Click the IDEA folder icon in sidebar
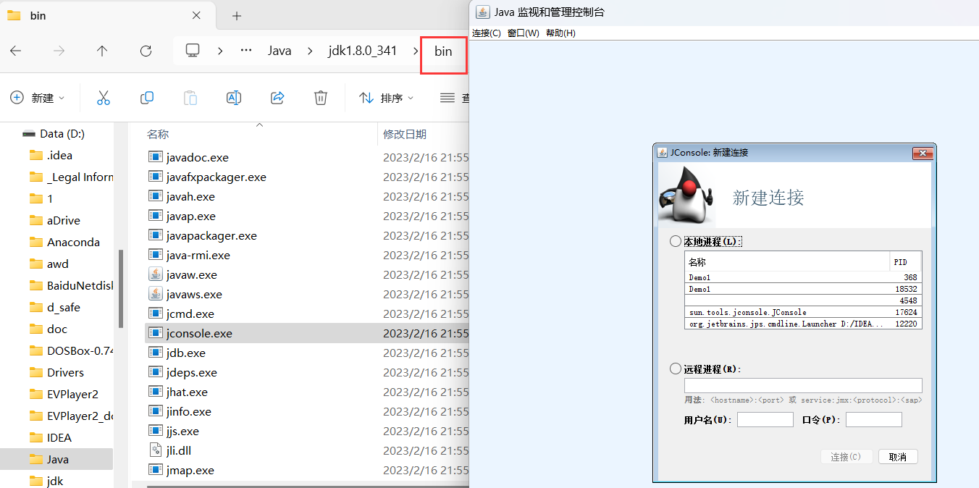979x488 pixels. point(36,437)
